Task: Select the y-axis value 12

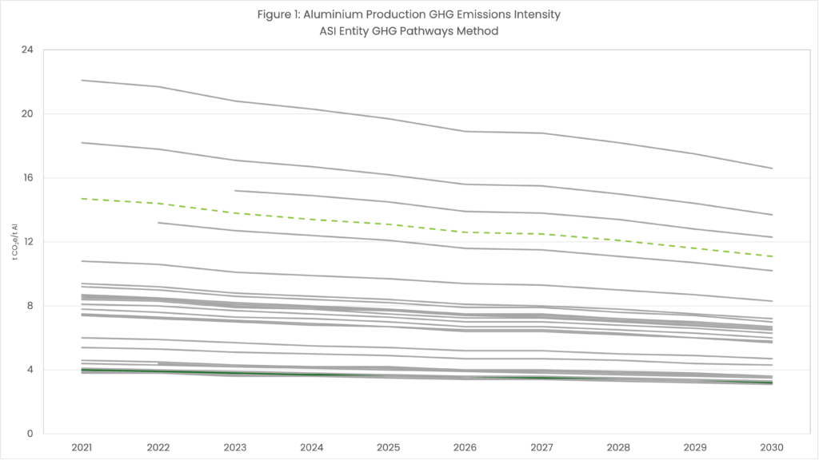Action: click(27, 241)
